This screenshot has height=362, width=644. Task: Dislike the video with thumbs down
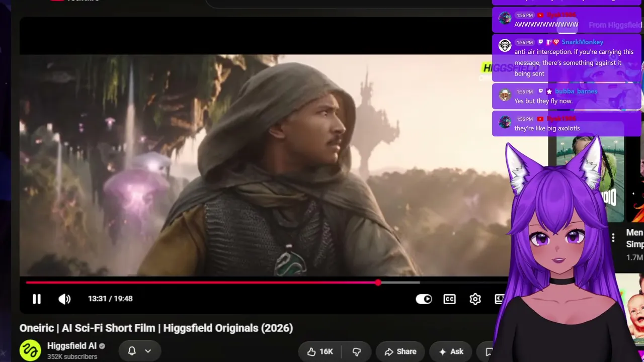(x=356, y=351)
